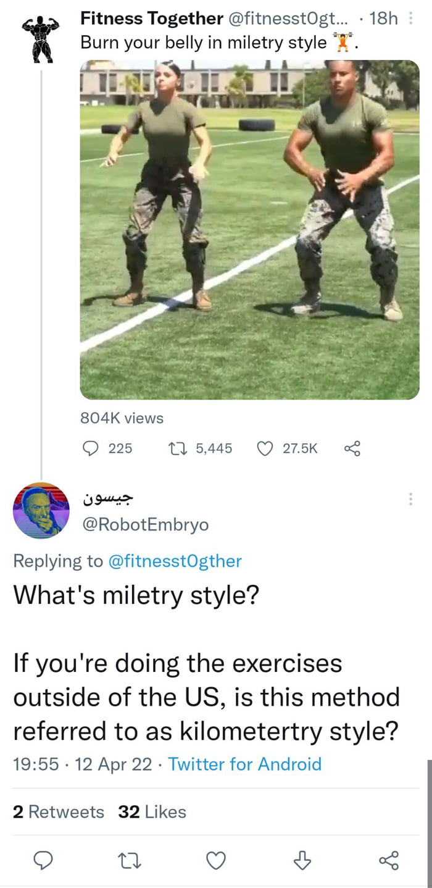Image resolution: width=432 pixels, height=888 pixels.
Task: Share the Fitness Together tweet
Action: [x=352, y=448]
